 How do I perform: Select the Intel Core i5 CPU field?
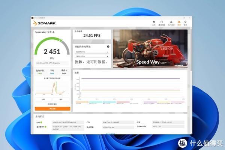(118, 122)
